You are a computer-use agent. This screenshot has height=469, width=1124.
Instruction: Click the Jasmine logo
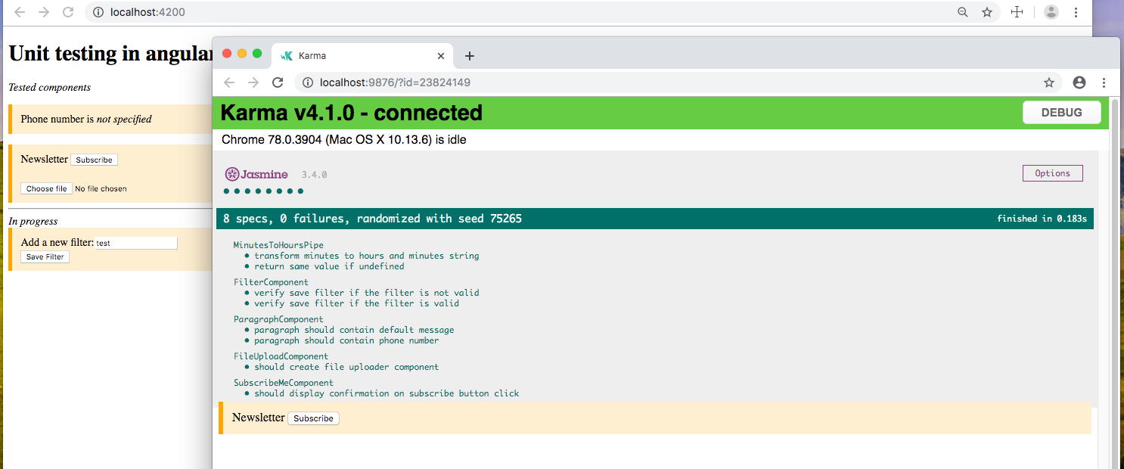click(256, 174)
